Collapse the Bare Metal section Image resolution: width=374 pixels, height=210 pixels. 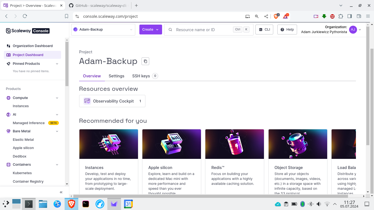tap(57, 131)
